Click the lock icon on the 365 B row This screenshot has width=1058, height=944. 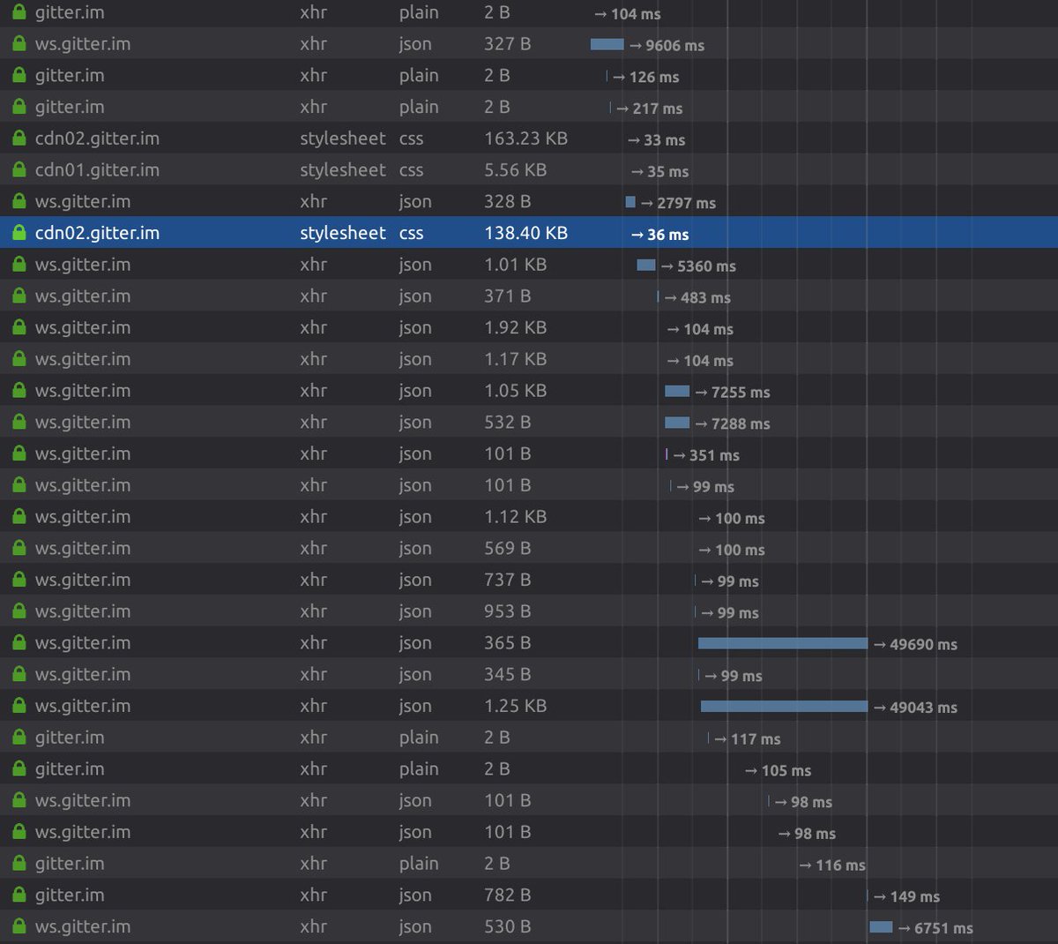point(19,643)
